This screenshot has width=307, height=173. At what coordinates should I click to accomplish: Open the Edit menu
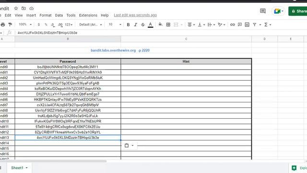8,15
